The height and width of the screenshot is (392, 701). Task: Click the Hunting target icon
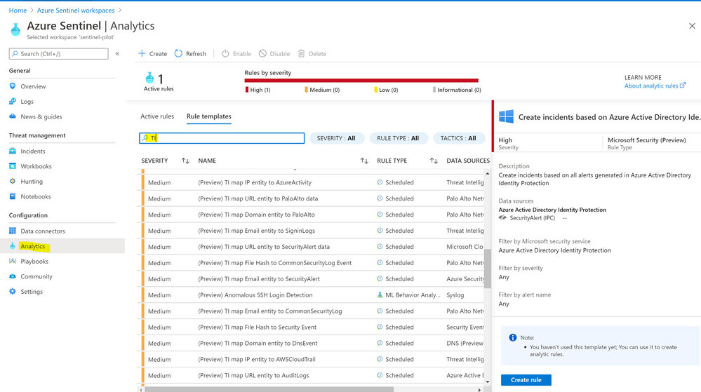click(13, 182)
